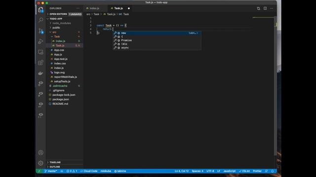Open reportWebVitals.js file
Image resolution: width=316 pixels, height=177 pixels.
pos(65,77)
